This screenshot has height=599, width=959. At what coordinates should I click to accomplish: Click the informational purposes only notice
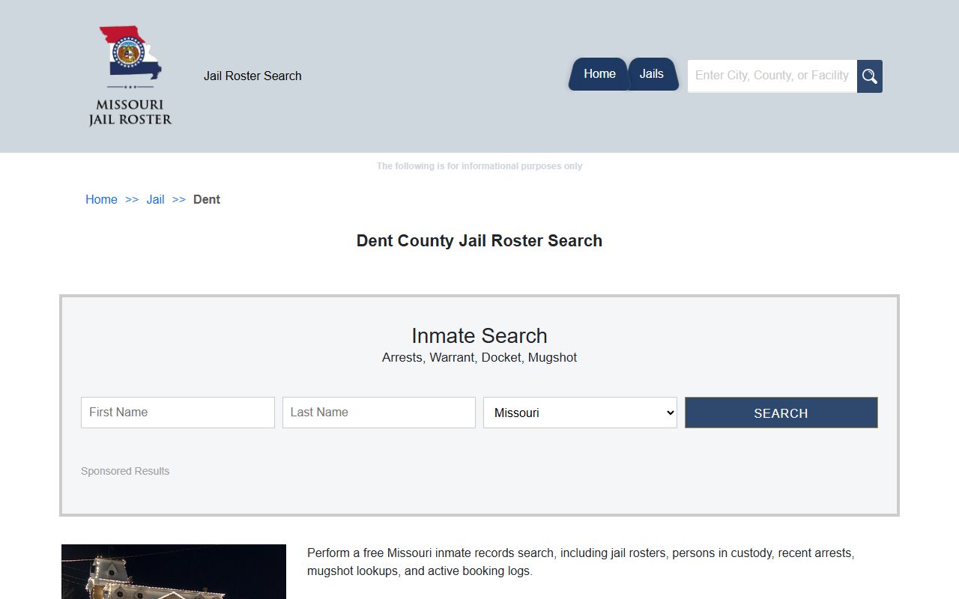click(479, 166)
